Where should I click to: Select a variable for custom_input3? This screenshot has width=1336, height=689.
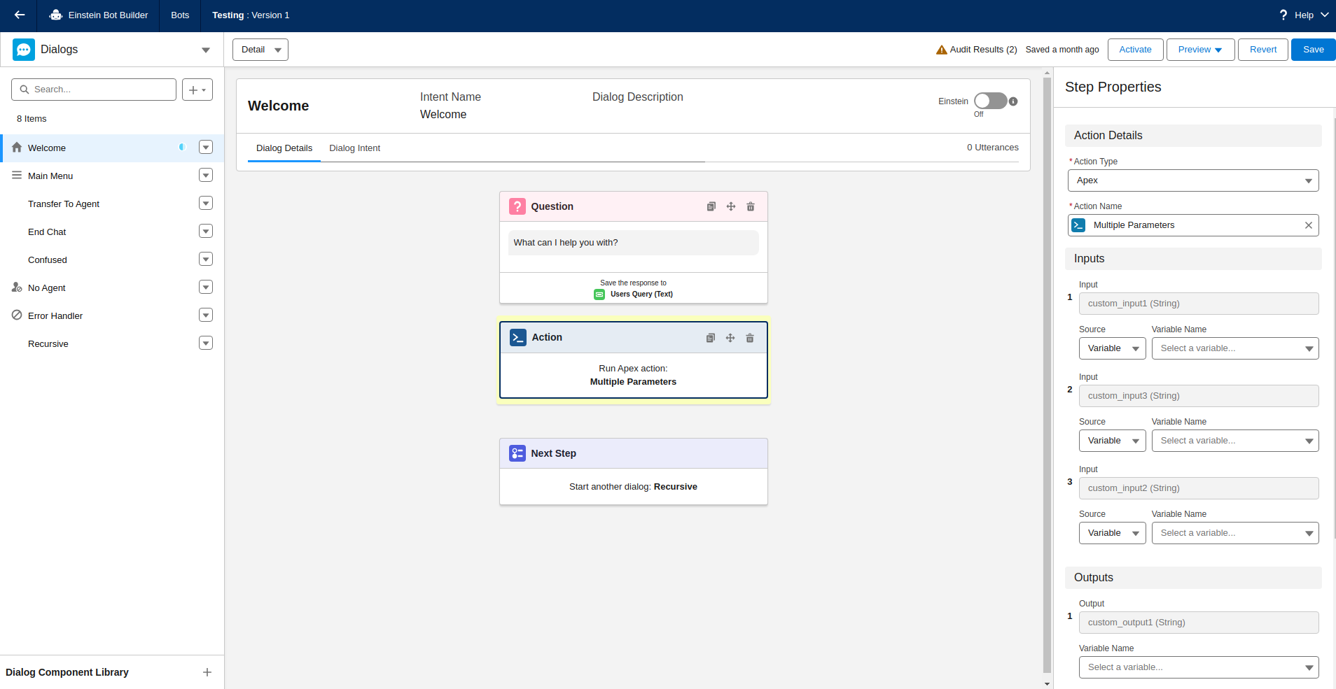tap(1235, 441)
